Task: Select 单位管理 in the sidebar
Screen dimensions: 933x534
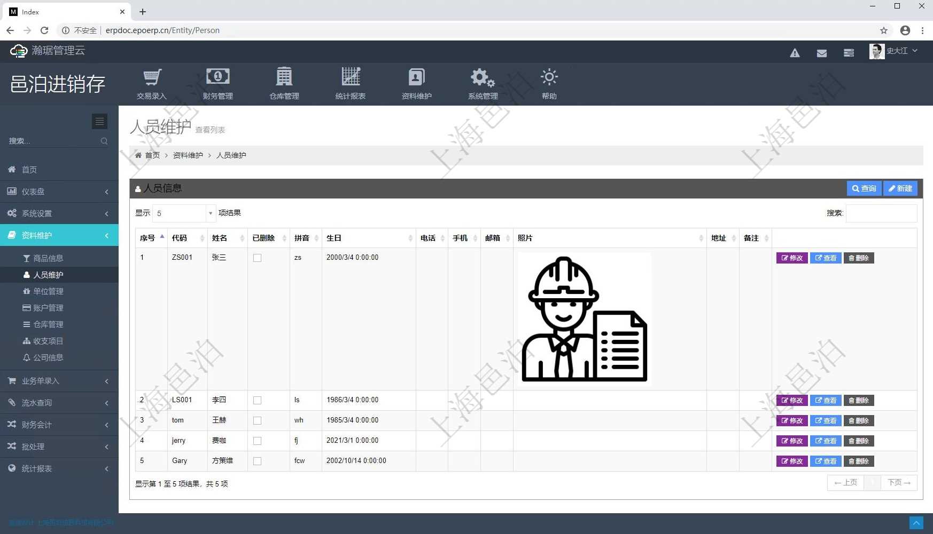Action: [x=48, y=291]
